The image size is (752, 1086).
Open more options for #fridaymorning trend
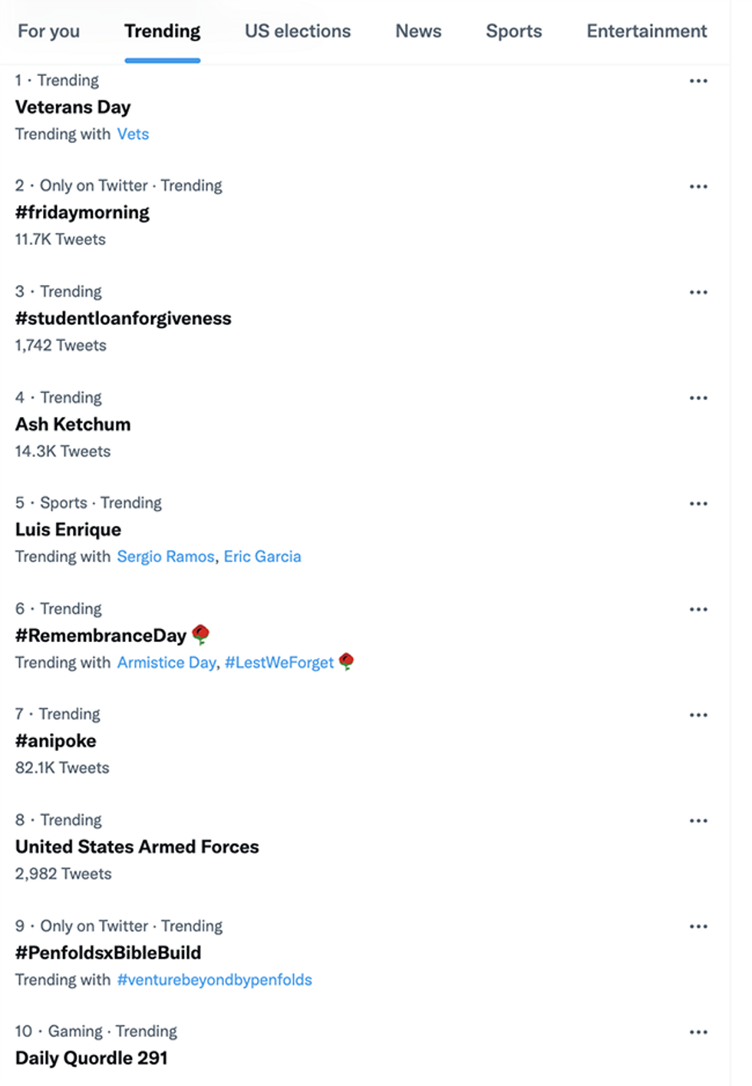(x=698, y=187)
